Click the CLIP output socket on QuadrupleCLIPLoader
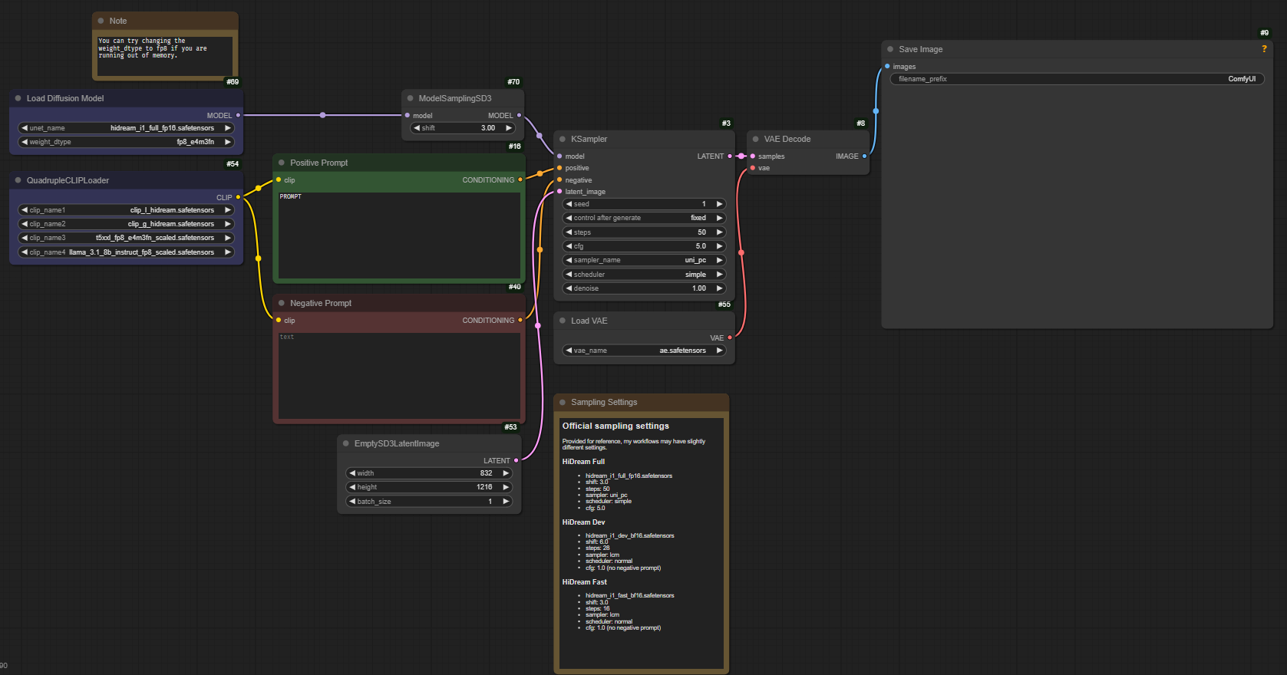Image resolution: width=1287 pixels, height=675 pixels. click(239, 197)
